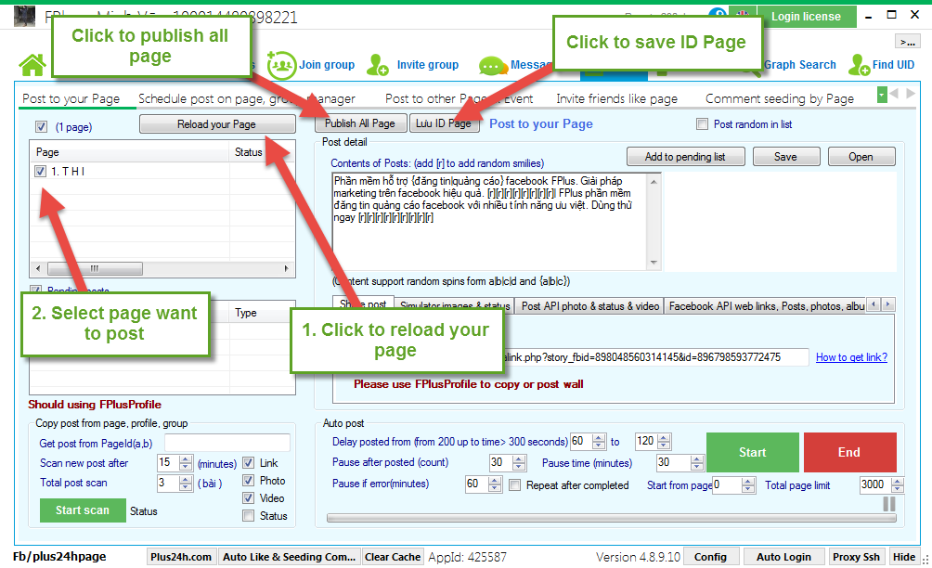The image size is (932, 568).
Task: Adjust 'Pause time (minutes)' spinner
Action: coord(698,463)
